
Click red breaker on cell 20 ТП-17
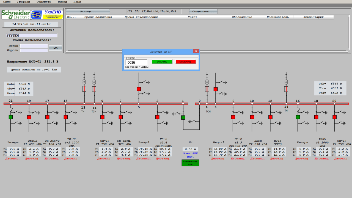334,117
